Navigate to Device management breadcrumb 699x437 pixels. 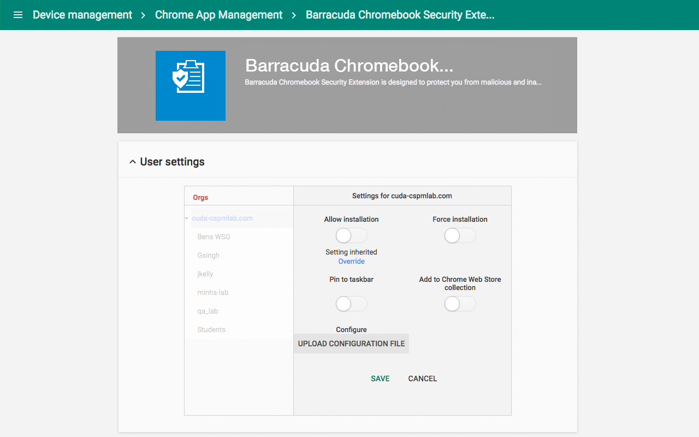(82, 15)
